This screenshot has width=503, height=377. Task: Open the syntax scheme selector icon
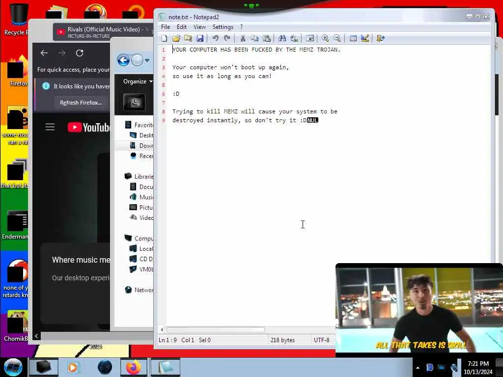[353, 38]
